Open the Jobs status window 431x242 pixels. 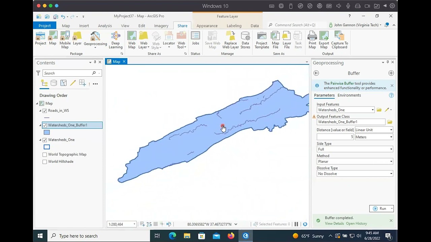(x=195, y=39)
